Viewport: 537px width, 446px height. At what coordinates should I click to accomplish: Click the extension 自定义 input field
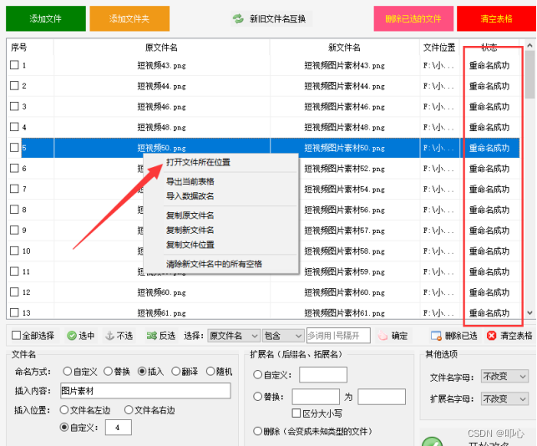click(x=323, y=375)
